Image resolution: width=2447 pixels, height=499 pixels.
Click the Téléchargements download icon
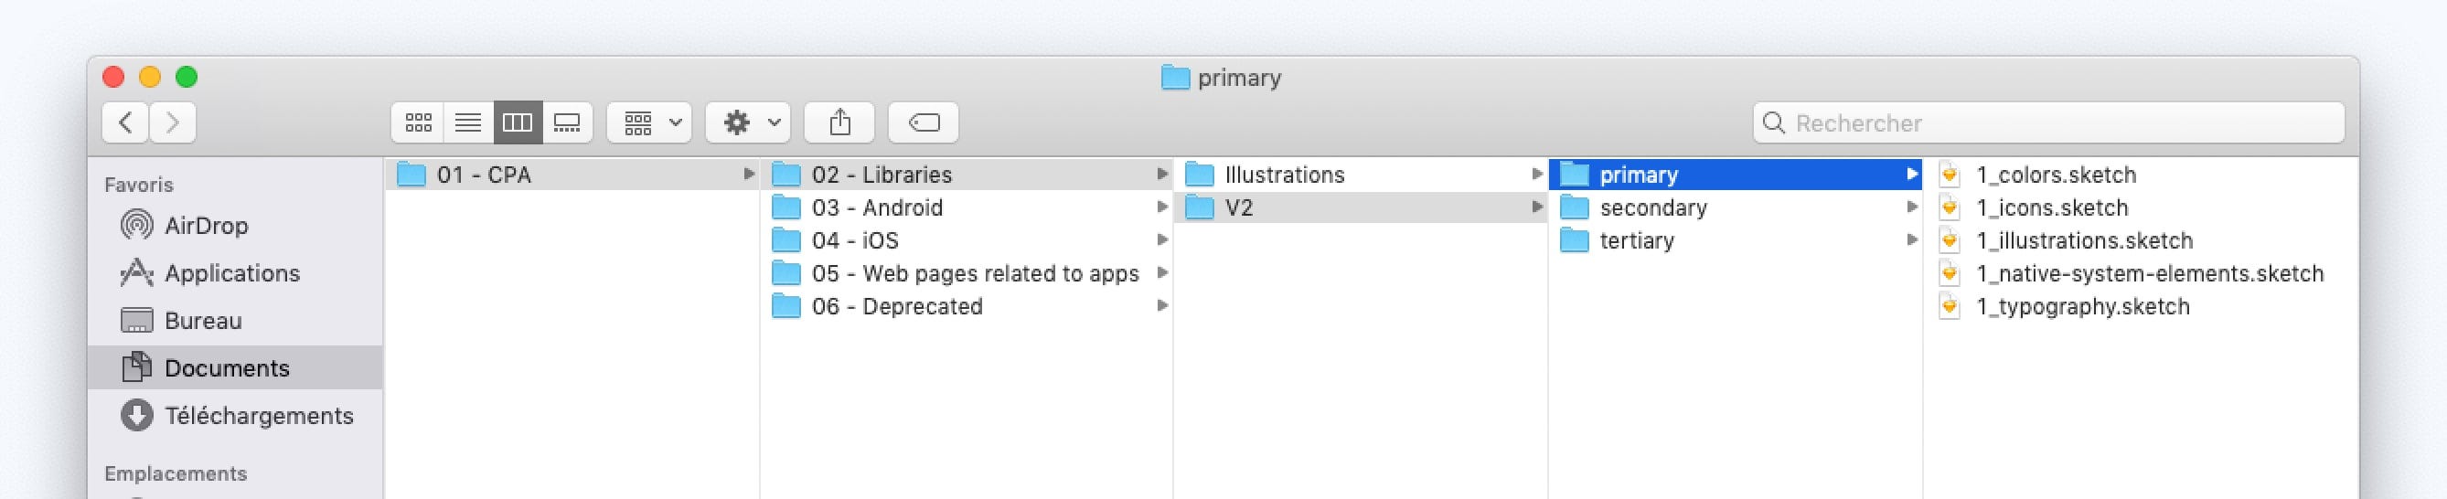coord(137,415)
